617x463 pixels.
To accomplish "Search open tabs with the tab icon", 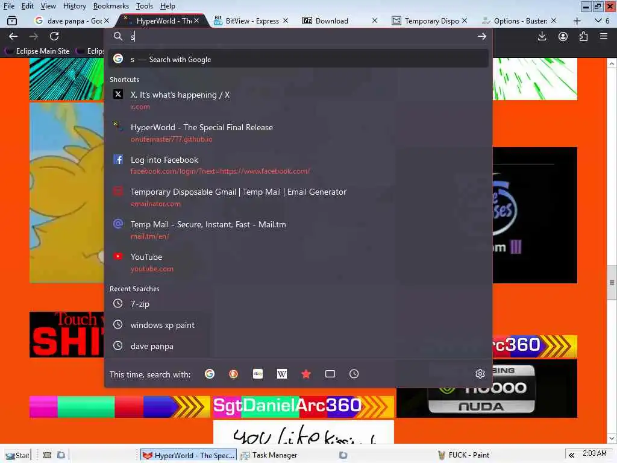I will (330, 374).
